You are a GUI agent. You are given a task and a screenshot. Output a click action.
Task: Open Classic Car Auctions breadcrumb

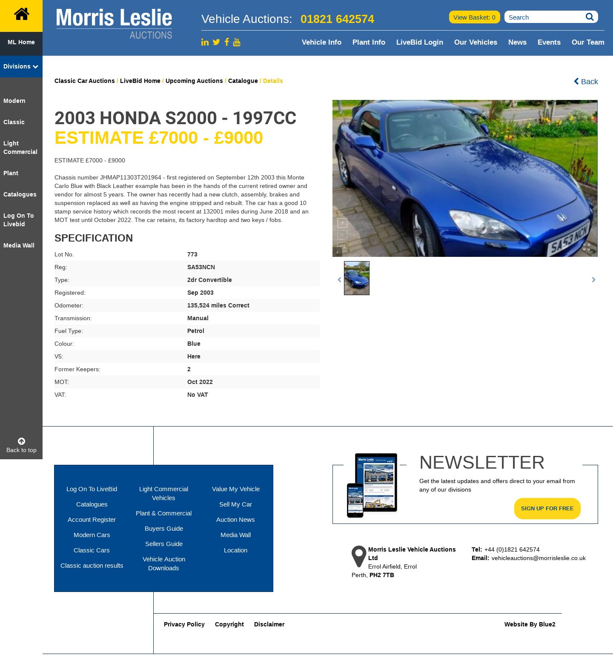[x=85, y=81]
